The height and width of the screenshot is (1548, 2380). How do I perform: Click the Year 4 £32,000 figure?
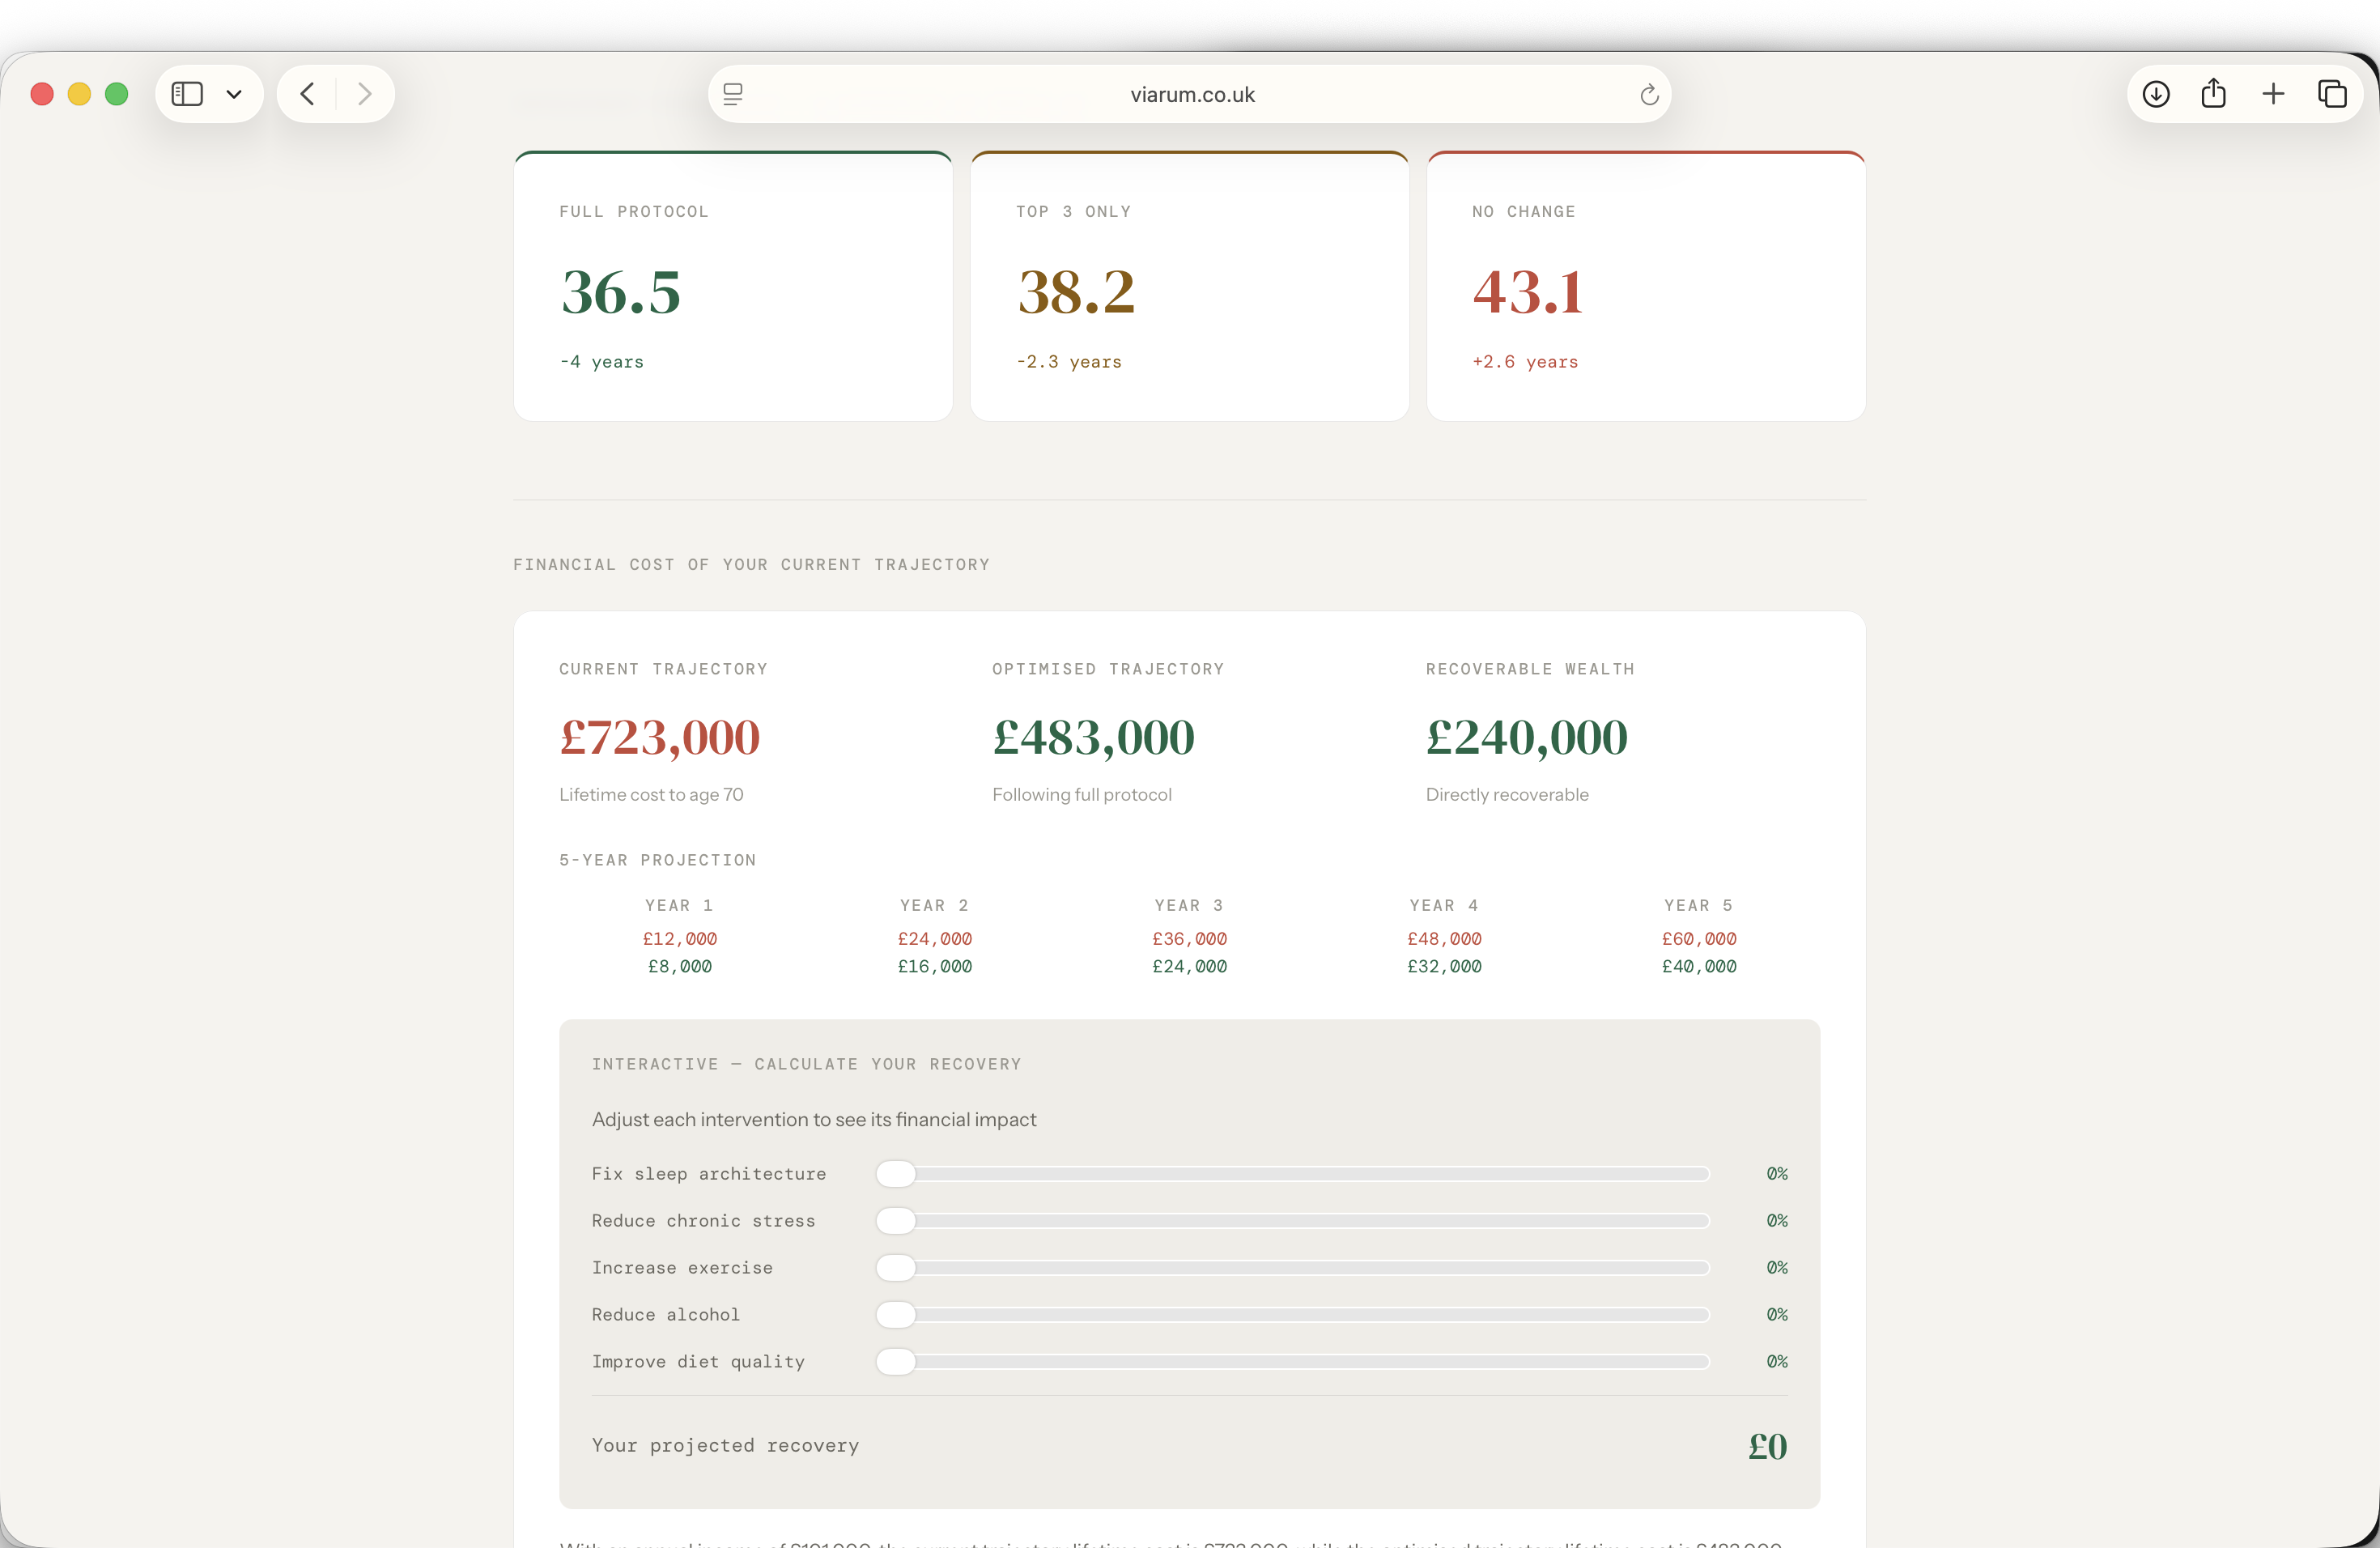pos(1445,967)
